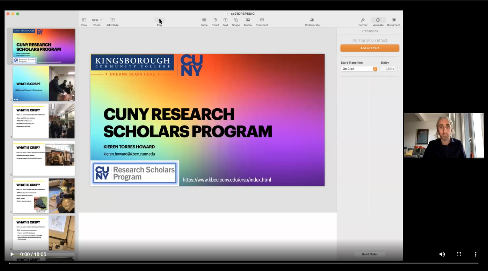Open the Zoom 50% dropdown
Image resolution: width=489 pixels, height=271 pixels.
coord(97,22)
